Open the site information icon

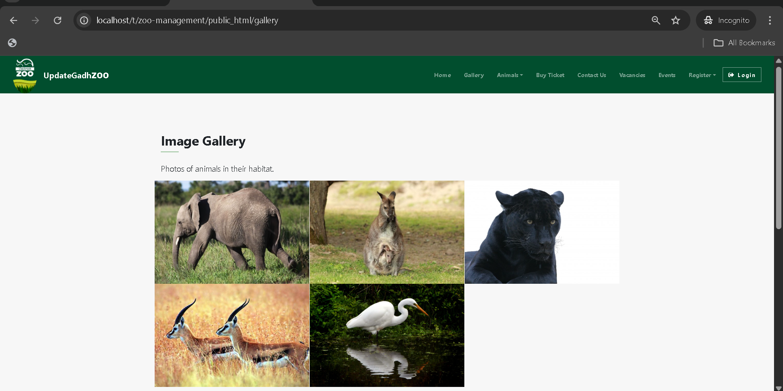tap(84, 20)
